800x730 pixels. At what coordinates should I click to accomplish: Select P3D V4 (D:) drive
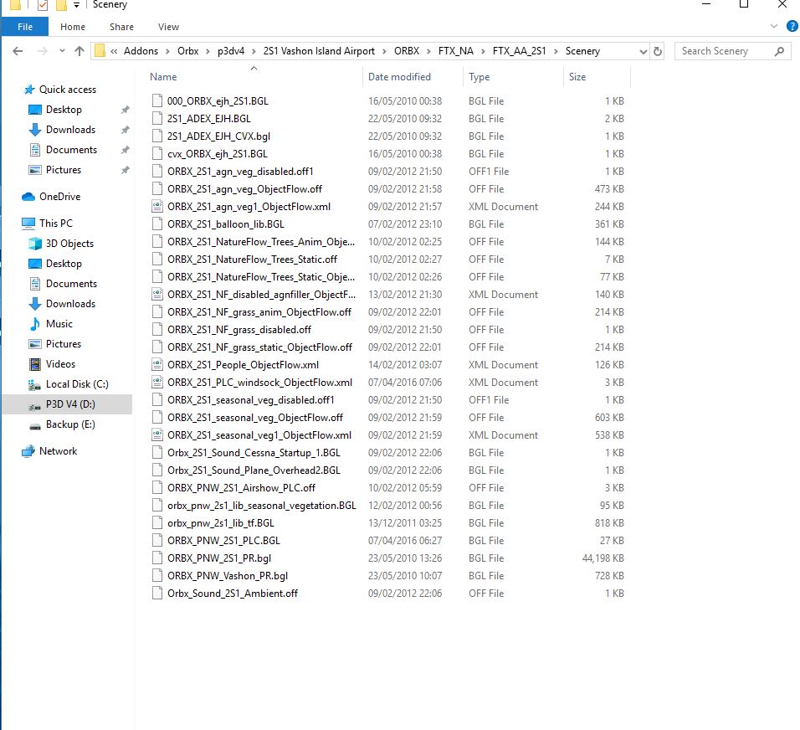click(x=70, y=404)
